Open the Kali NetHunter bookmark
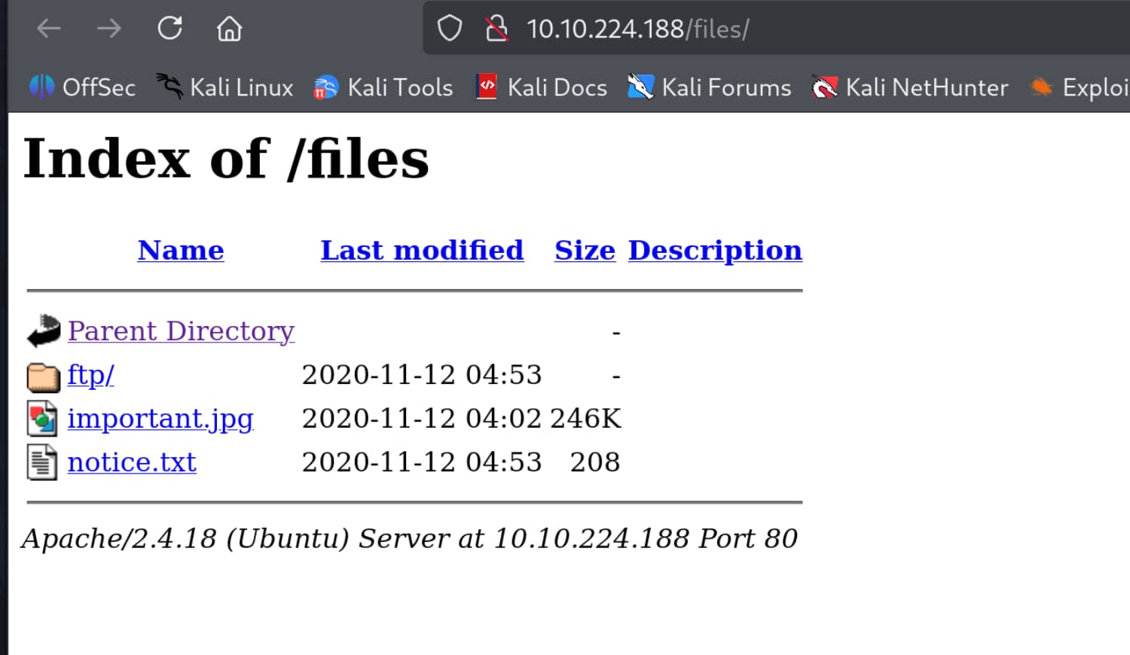This screenshot has height=655, width=1130. (910, 87)
